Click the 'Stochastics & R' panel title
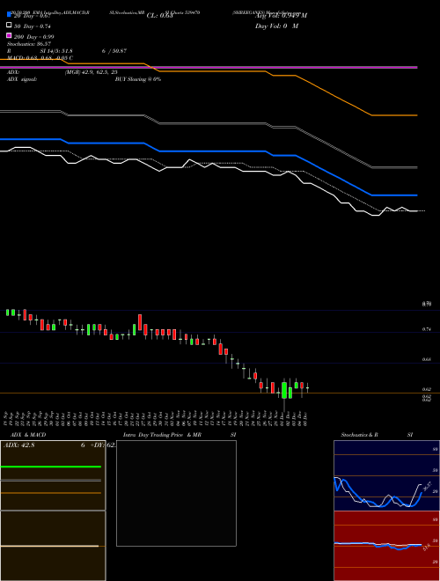 pos(359,435)
